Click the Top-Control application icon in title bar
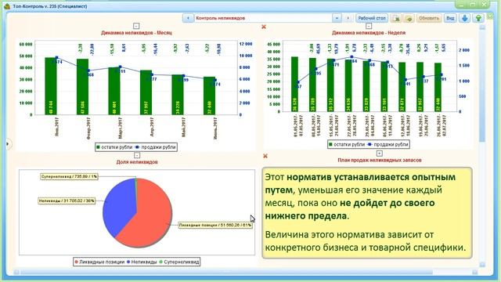501x282 pixels. [x=7, y=6]
